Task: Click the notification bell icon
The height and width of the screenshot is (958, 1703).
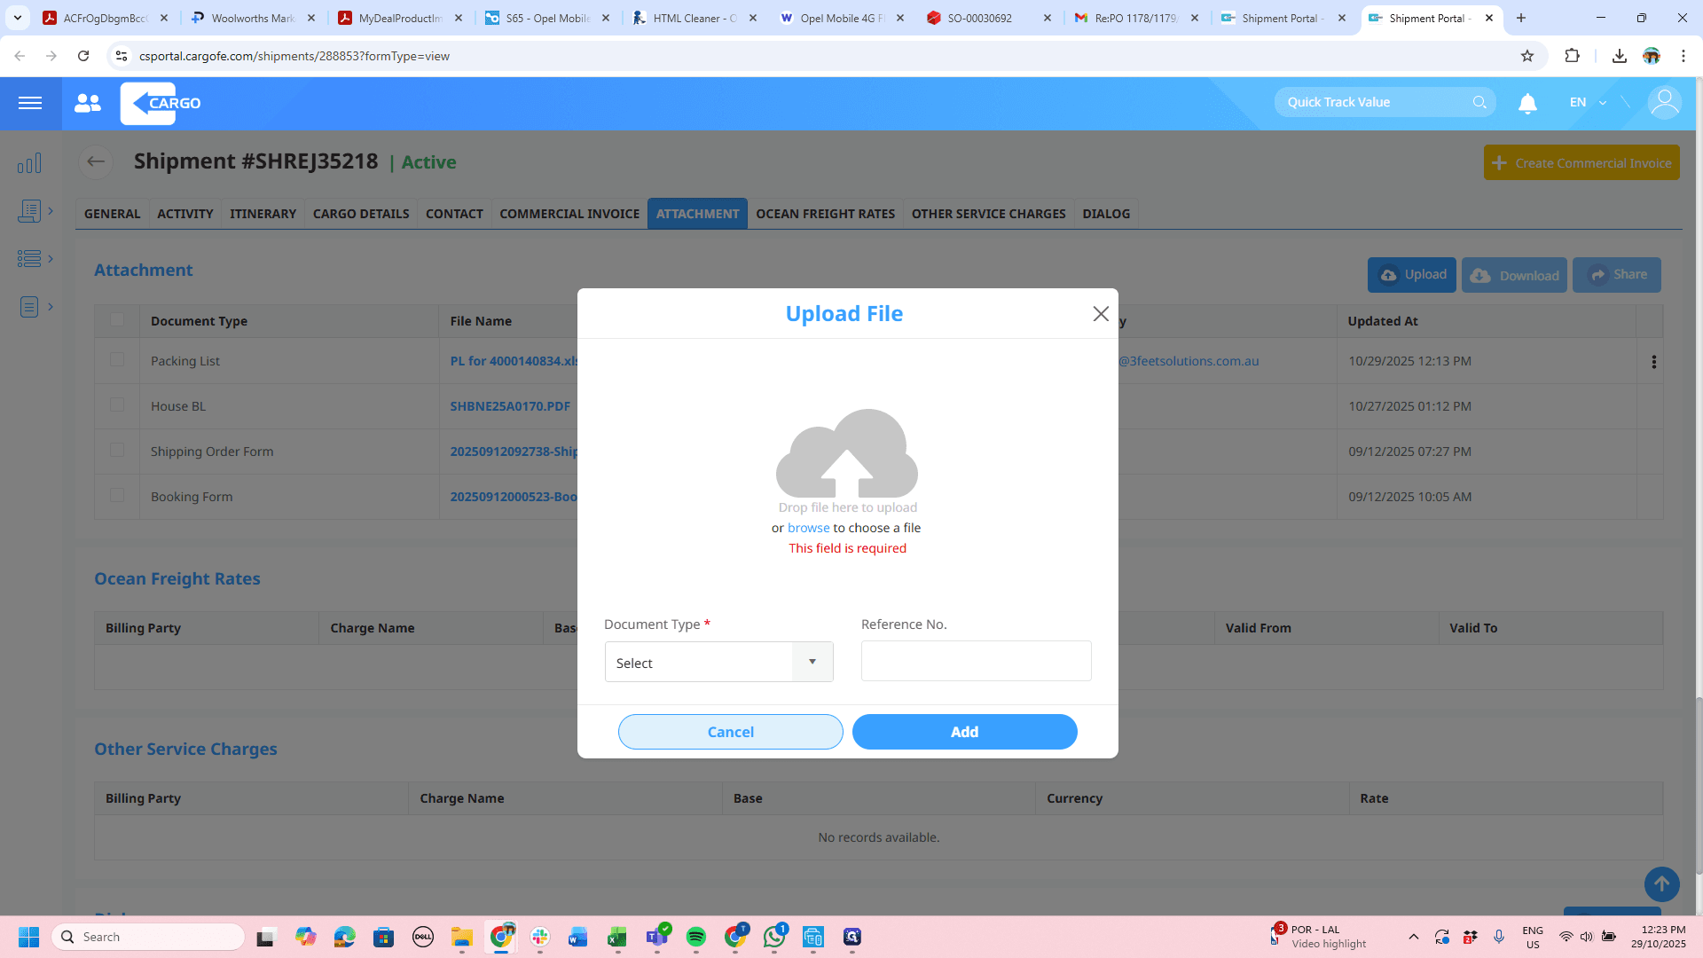Action: (x=1527, y=104)
